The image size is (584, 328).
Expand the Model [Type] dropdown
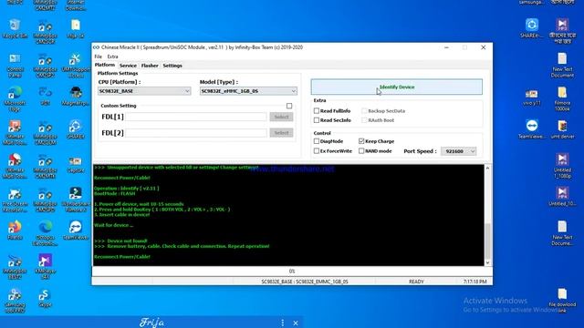(x=248, y=91)
